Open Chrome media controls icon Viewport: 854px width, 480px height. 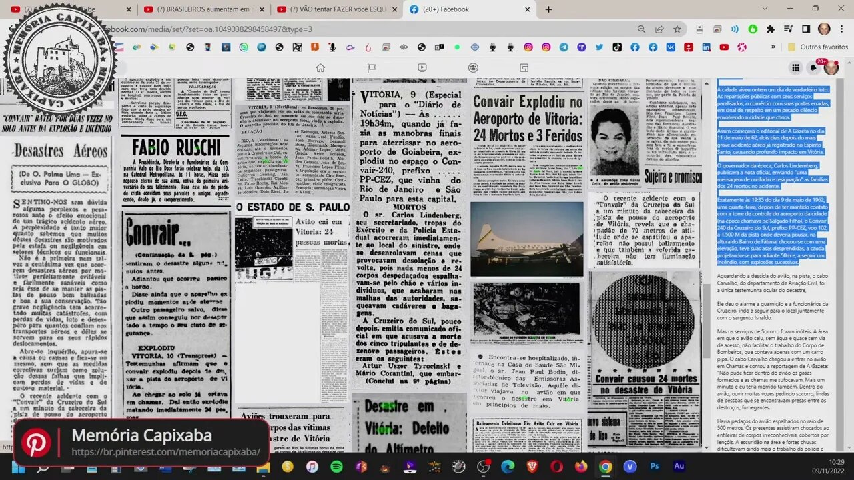[788, 29]
